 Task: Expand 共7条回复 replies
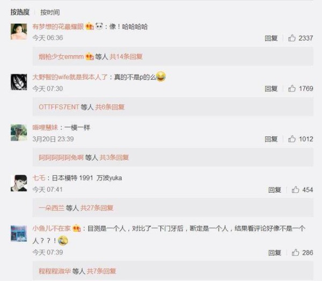click(101, 271)
